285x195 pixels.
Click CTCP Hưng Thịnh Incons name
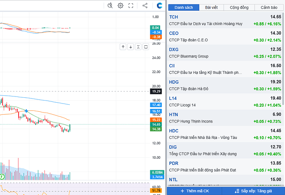click(191, 121)
